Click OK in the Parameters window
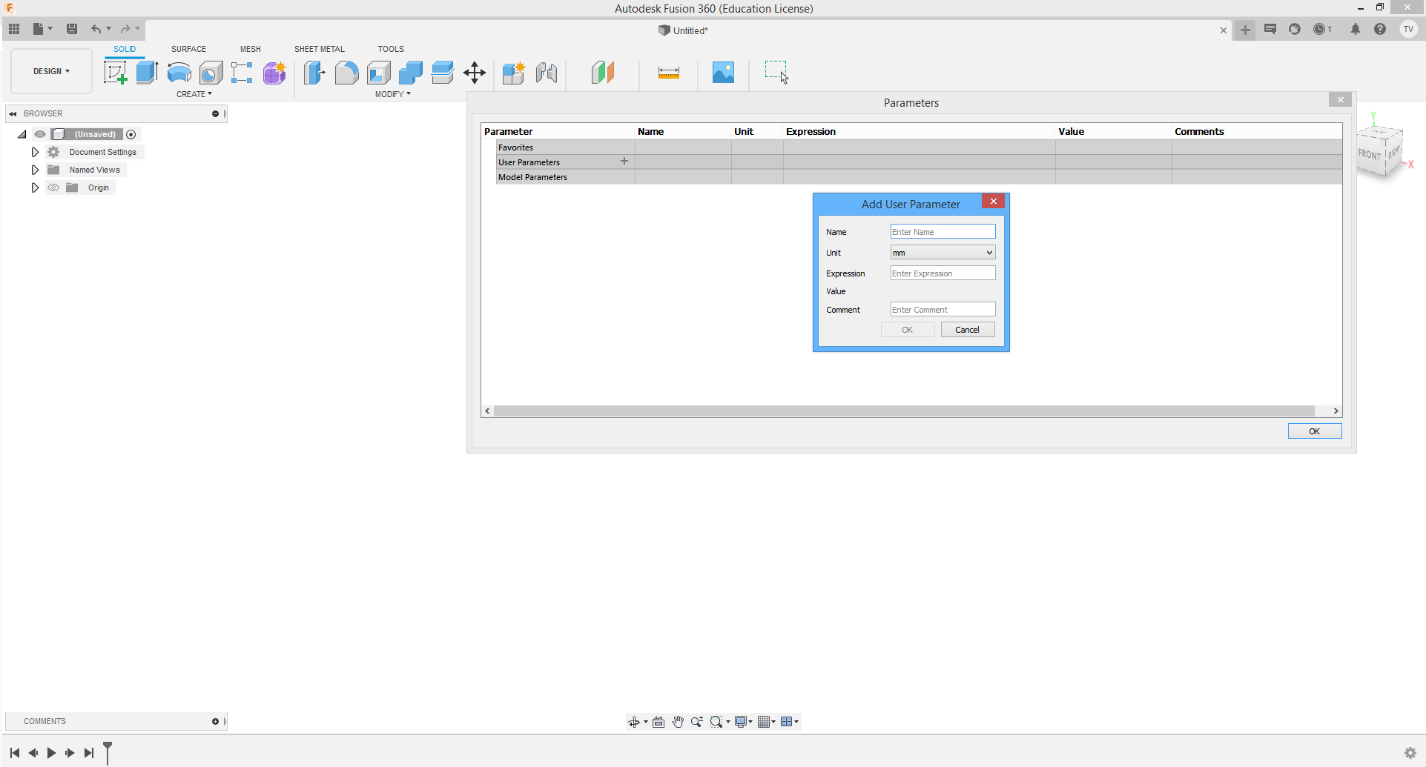 1315,431
